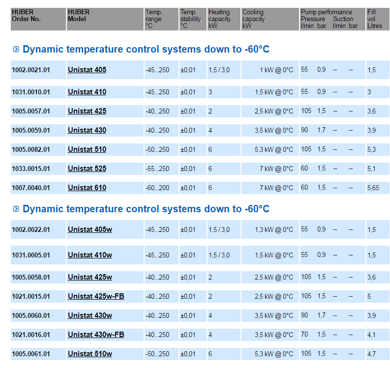Select order number 1002.0022.01

31,229
